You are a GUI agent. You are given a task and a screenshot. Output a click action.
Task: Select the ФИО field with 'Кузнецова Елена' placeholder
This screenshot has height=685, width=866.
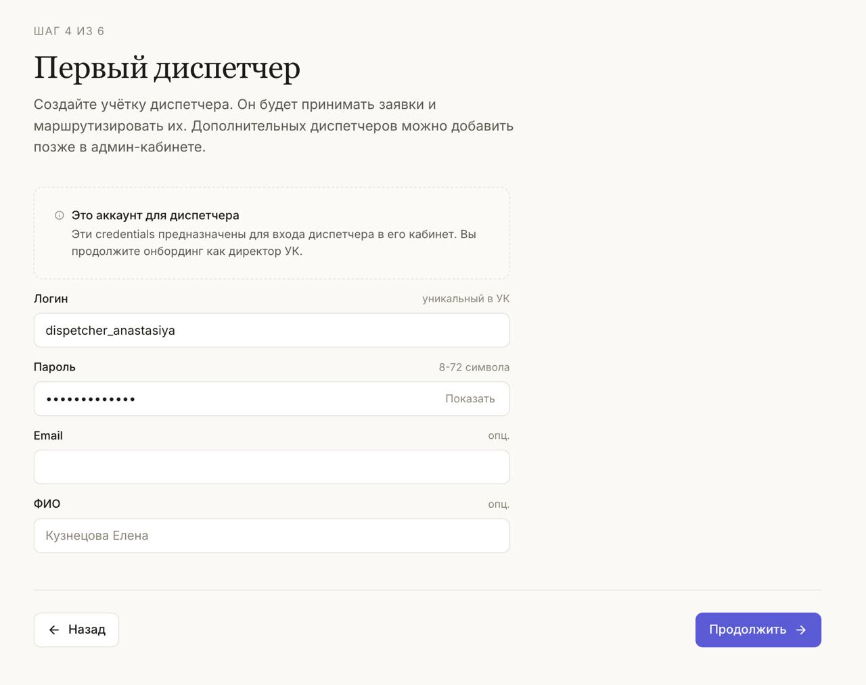point(271,536)
